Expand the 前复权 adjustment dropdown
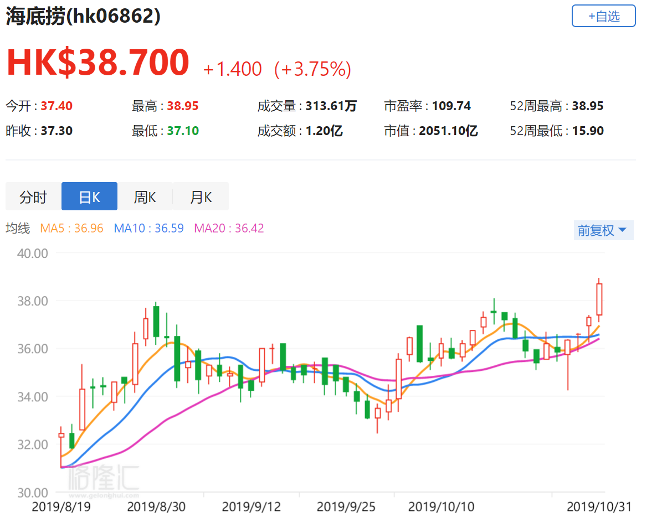The width and height of the screenshot is (662, 518). (603, 230)
